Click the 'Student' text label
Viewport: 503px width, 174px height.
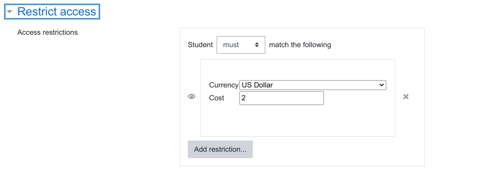tap(200, 45)
